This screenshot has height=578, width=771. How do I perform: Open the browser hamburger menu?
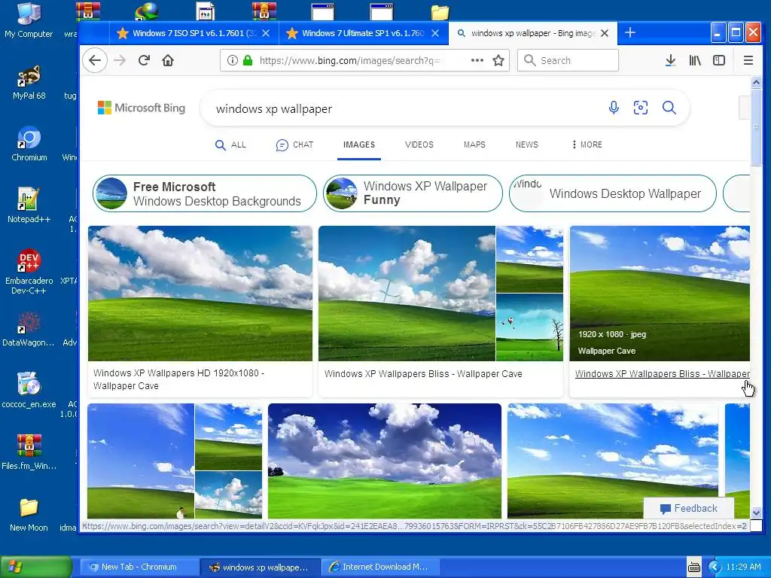coord(748,60)
